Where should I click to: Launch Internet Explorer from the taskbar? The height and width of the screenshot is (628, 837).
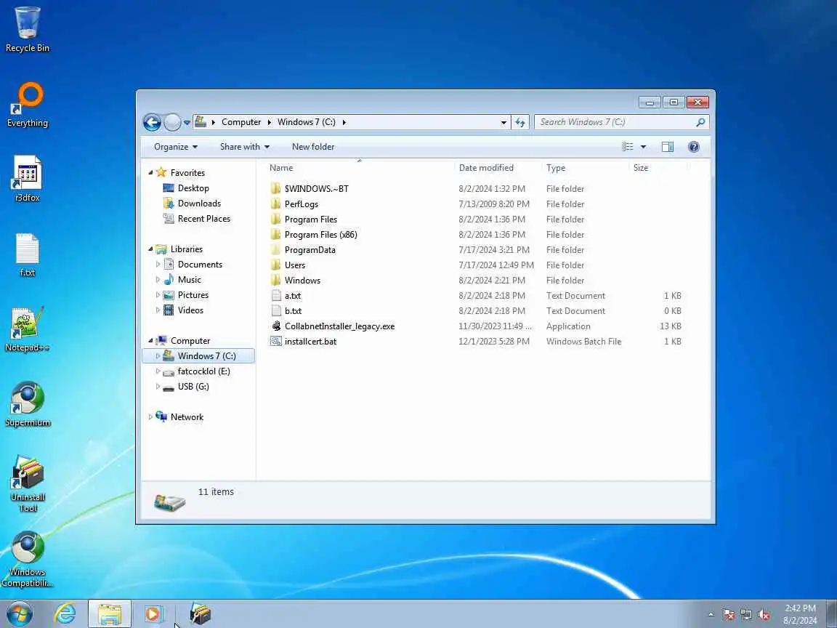tap(65, 614)
